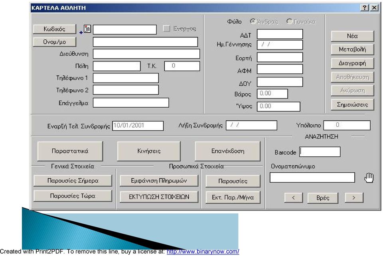Open help with the question mark button

pyautogui.click(x=364, y=8)
